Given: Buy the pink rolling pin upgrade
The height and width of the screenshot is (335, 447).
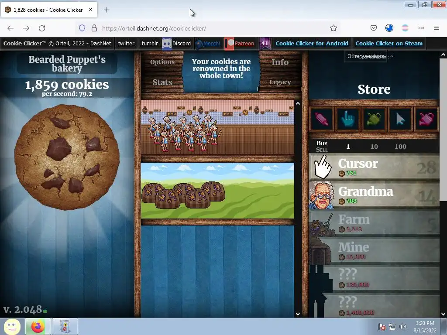Looking at the screenshot, I should 322,119.
